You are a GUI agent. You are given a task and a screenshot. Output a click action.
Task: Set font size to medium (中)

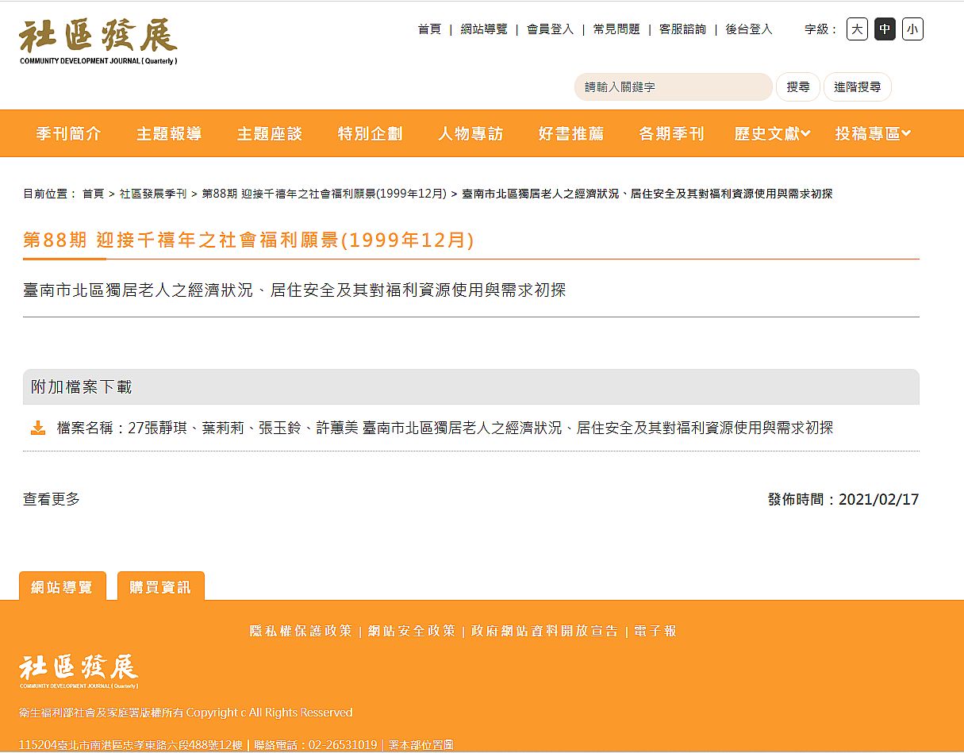885,29
